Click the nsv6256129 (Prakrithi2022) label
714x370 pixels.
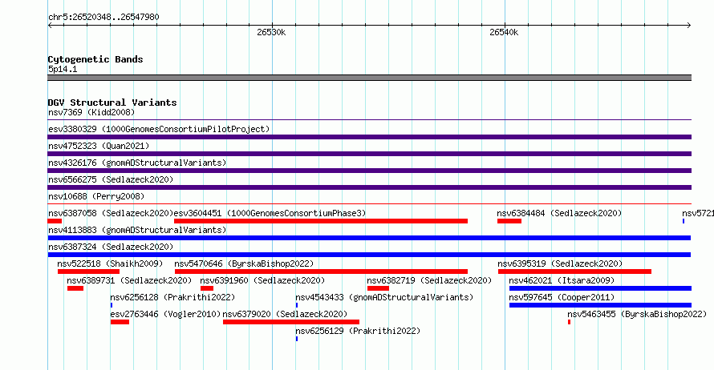(358, 331)
